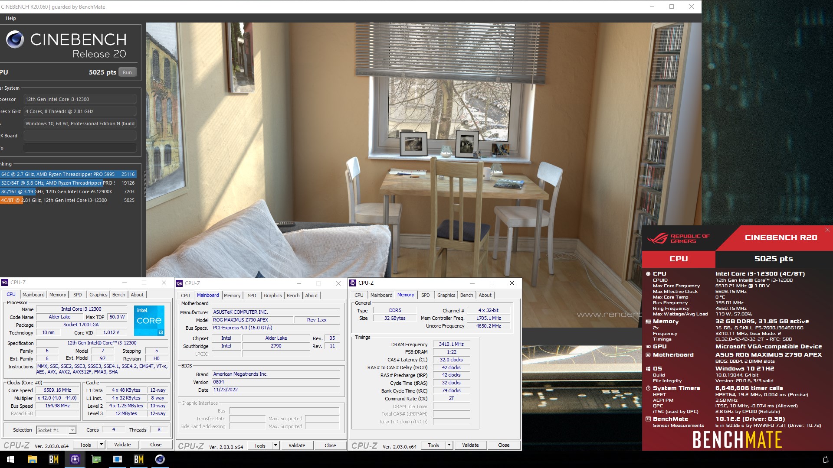Open the Help menu in Cinebench
This screenshot has height=468, width=833.
point(11,18)
